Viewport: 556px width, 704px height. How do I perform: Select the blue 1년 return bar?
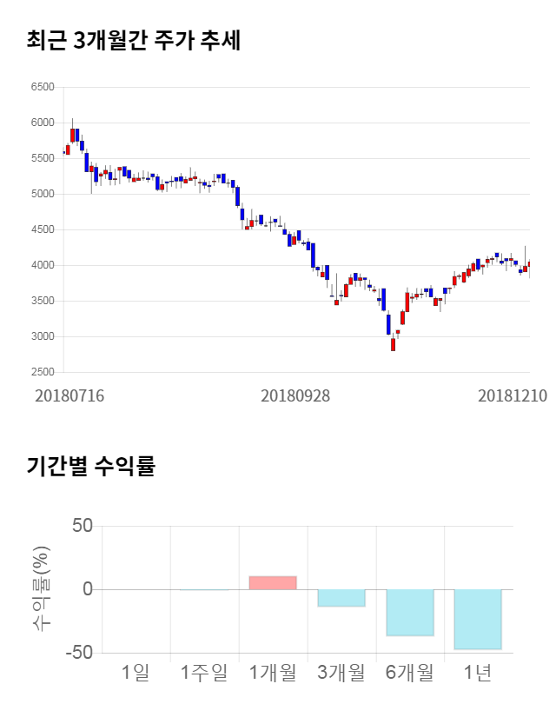click(x=478, y=619)
